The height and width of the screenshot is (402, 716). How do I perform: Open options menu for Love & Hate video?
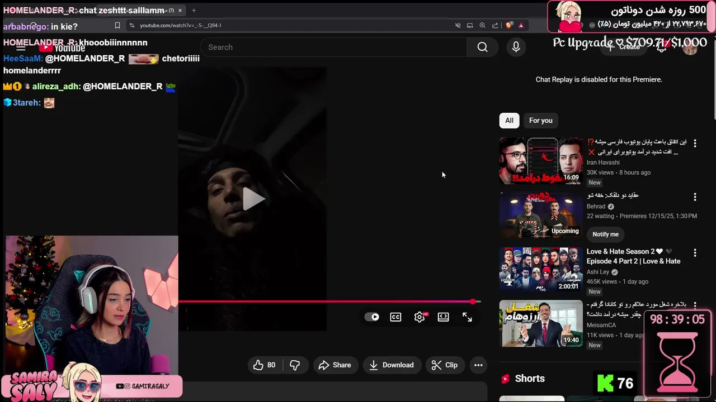click(x=695, y=252)
